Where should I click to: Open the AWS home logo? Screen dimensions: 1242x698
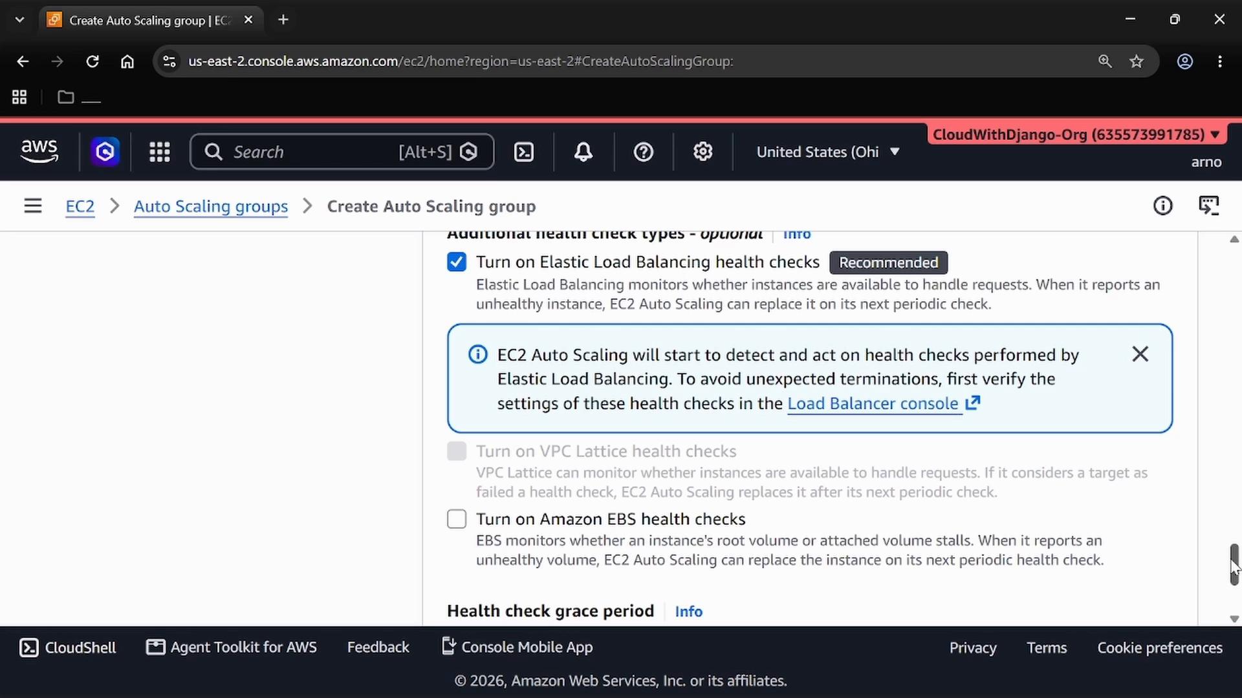[39, 151]
